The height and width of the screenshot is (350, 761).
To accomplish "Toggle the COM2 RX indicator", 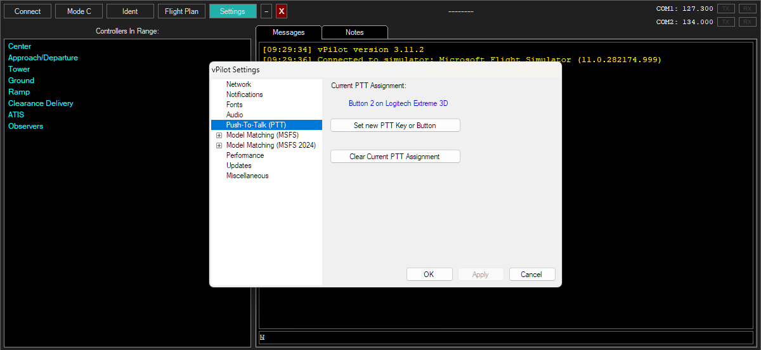I will [x=747, y=22].
